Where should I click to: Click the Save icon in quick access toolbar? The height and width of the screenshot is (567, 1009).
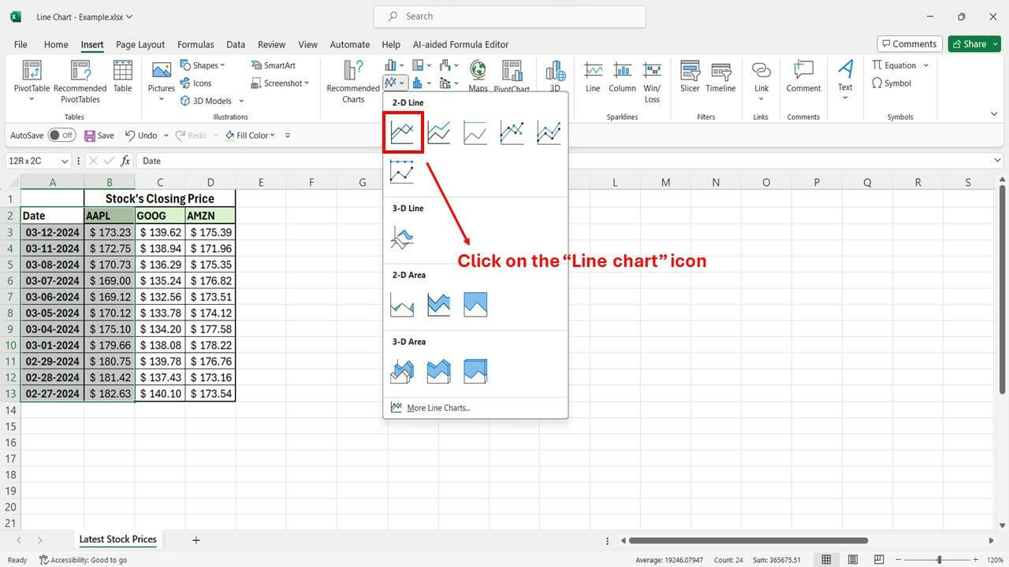coord(99,135)
